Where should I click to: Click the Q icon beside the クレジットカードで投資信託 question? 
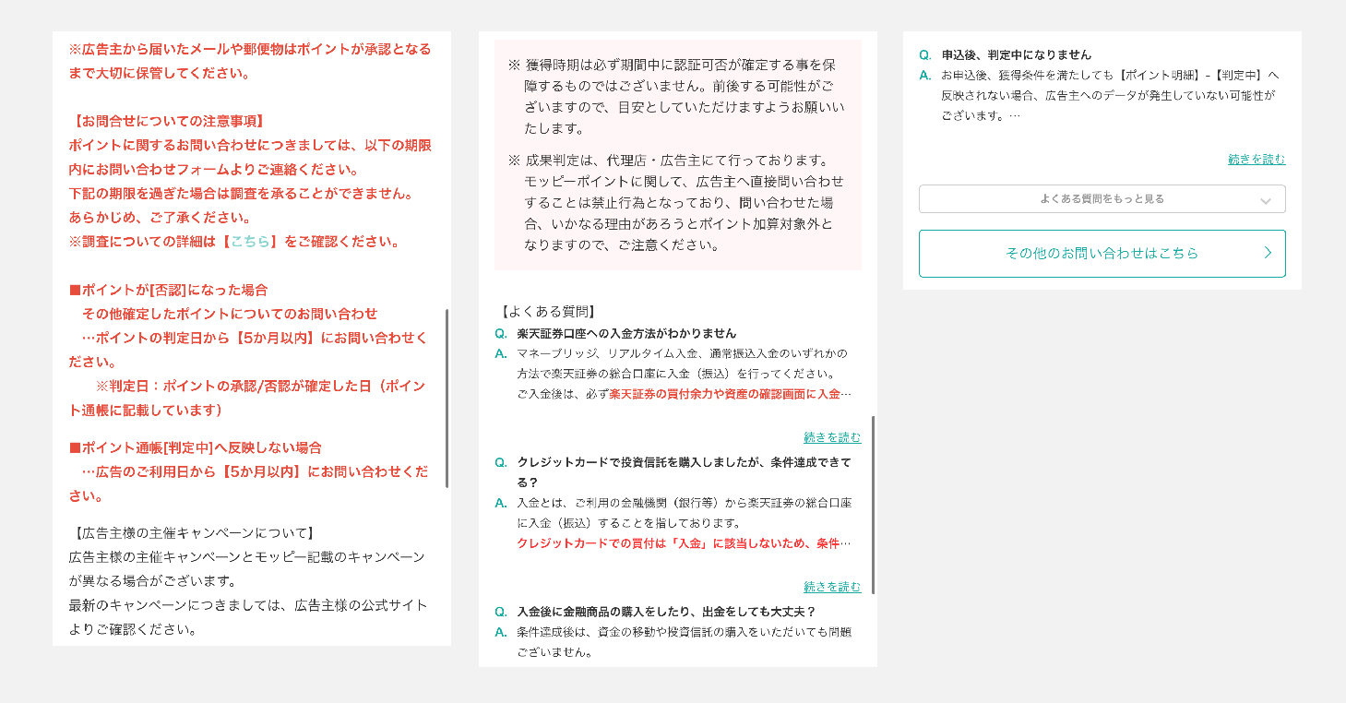tap(501, 462)
